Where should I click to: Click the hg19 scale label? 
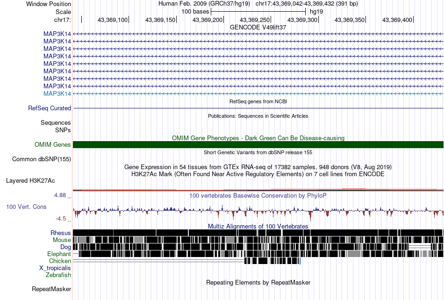point(316,12)
